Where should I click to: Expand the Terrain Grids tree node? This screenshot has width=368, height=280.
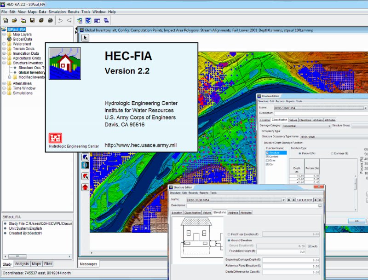(4, 49)
